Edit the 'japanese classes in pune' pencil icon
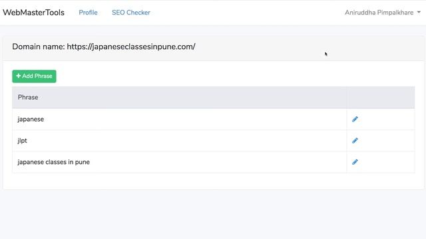This screenshot has width=426, height=239. click(355, 162)
